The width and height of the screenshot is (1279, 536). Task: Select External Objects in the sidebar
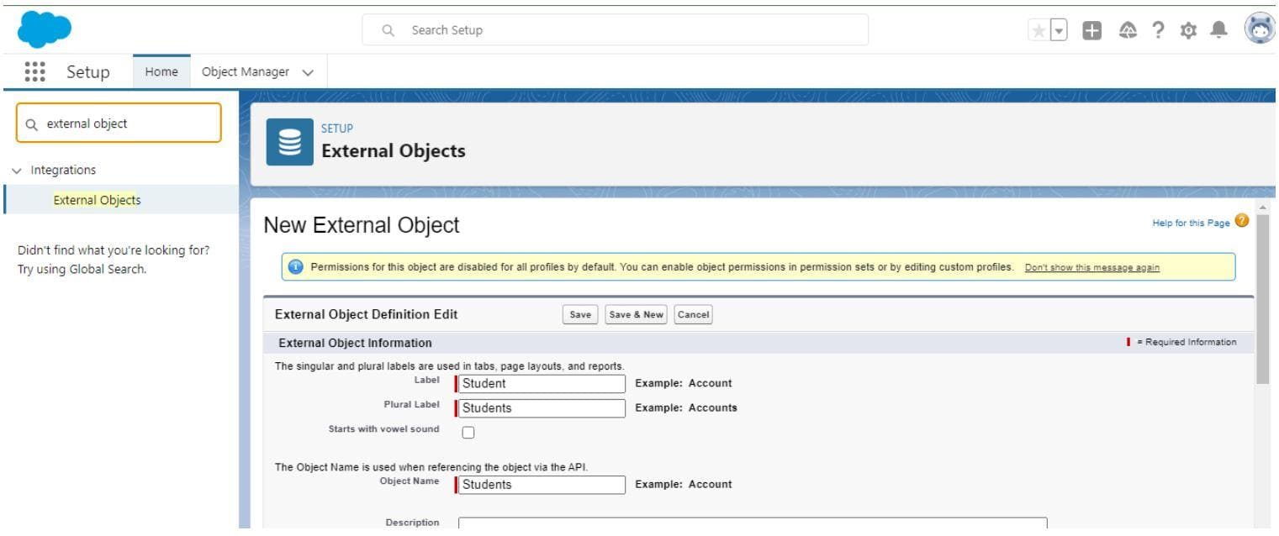point(98,200)
